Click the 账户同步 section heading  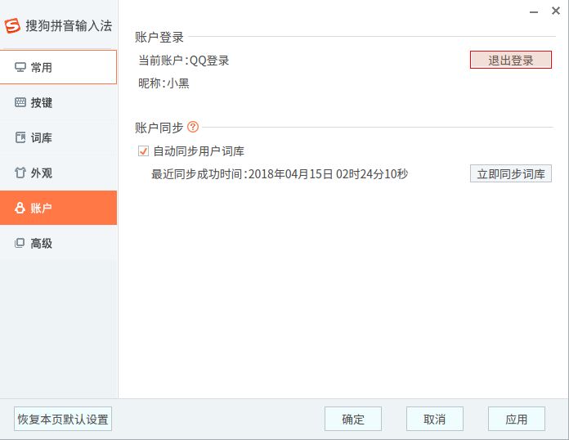coord(159,128)
